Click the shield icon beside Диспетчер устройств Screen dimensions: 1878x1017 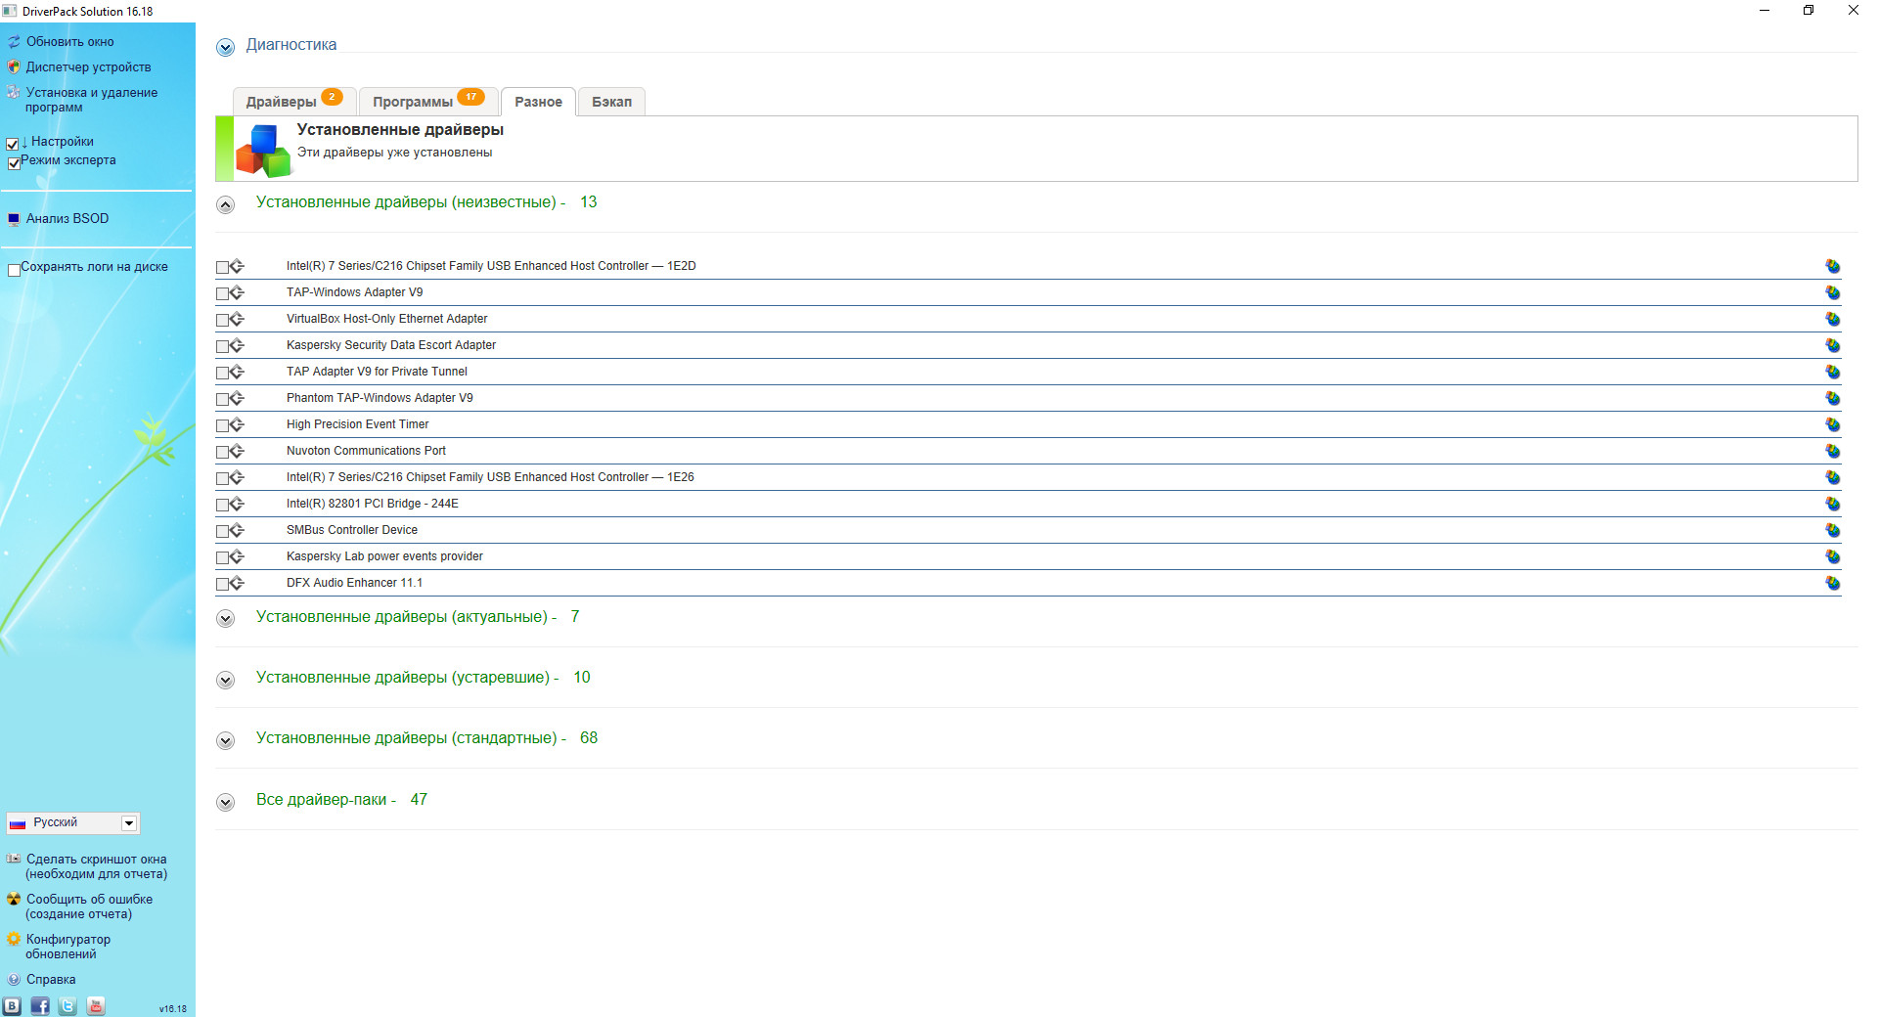pyautogui.click(x=14, y=67)
